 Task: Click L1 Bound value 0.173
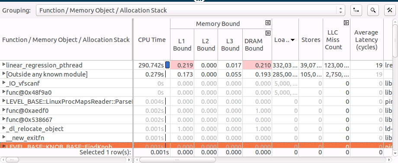pos(185,74)
